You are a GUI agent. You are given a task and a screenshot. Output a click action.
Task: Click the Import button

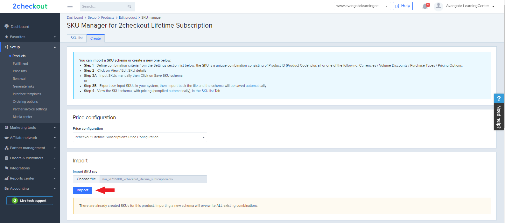pyautogui.click(x=82, y=190)
